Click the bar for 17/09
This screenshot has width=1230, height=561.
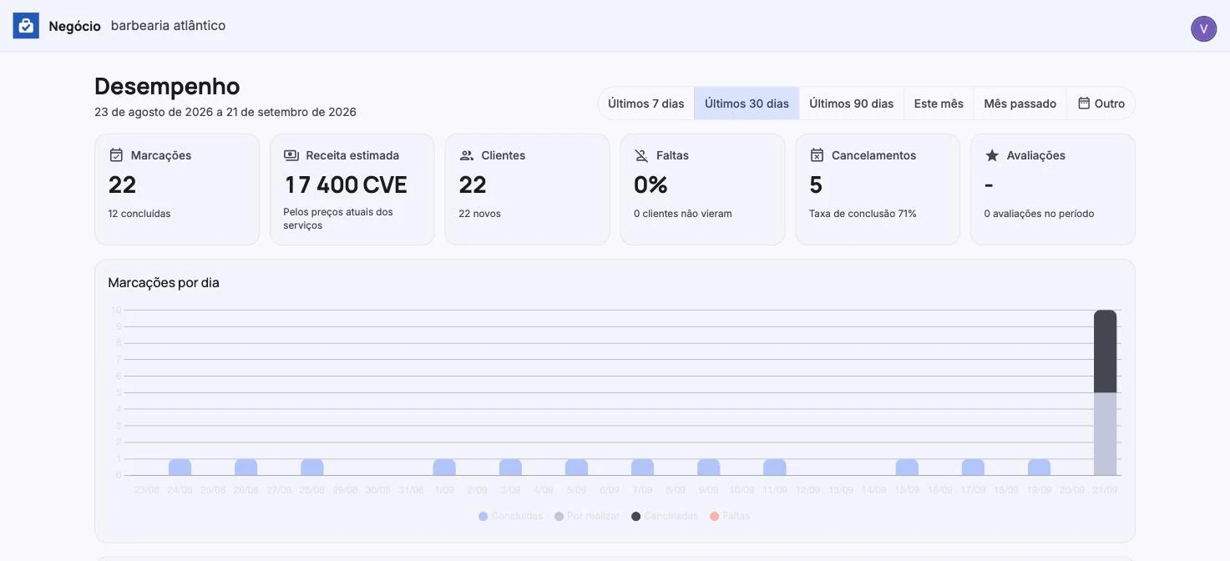coord(973,467)
